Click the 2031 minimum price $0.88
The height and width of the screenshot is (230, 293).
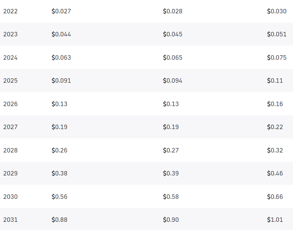pos(60,220)
